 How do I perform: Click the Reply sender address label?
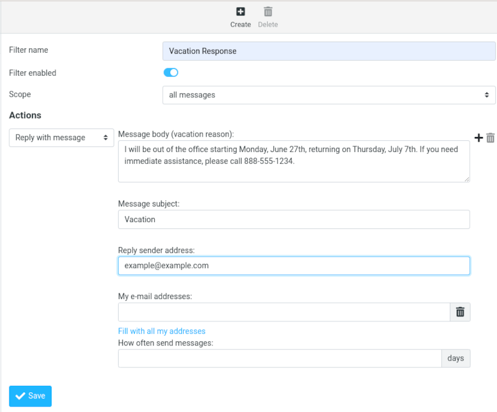coord(157,251)
